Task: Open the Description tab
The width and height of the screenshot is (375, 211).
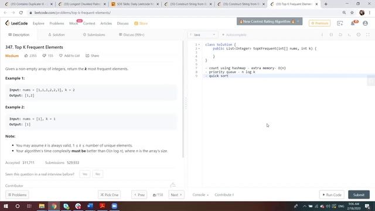Action: tap(19, 35)
